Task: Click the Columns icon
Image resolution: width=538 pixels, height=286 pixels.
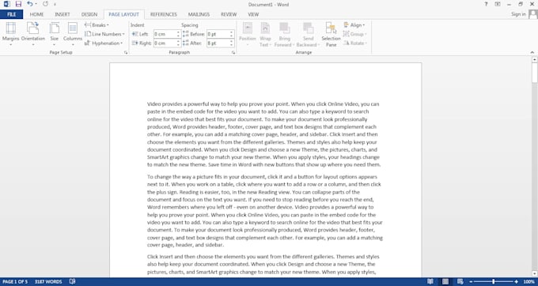Action: [73, 28]
